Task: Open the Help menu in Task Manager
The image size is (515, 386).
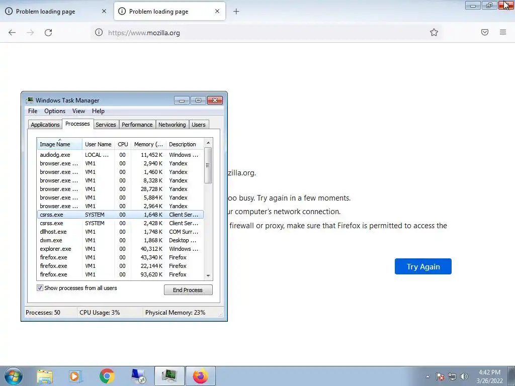Action: (98, 111)
